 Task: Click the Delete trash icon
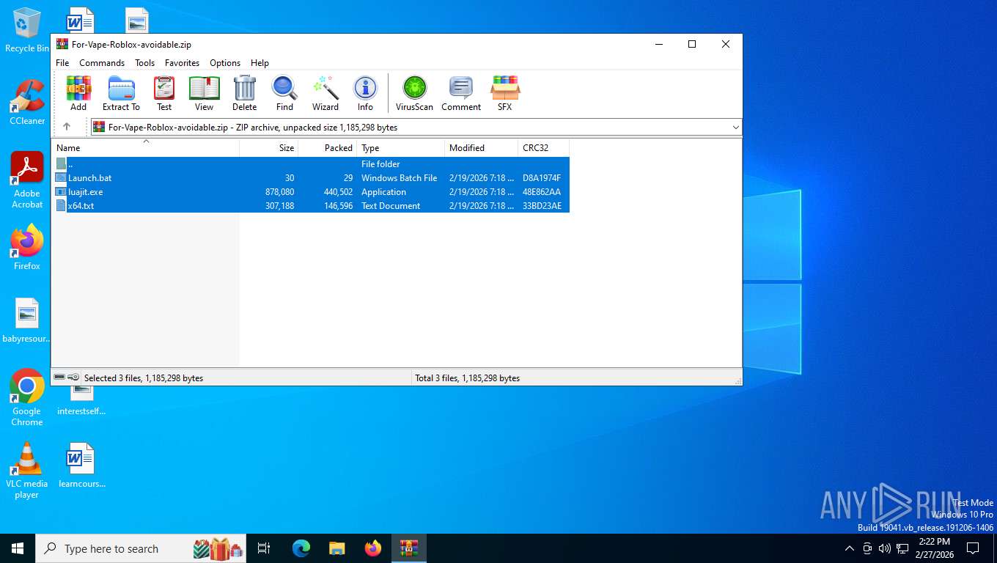click(x=244, y=93)
